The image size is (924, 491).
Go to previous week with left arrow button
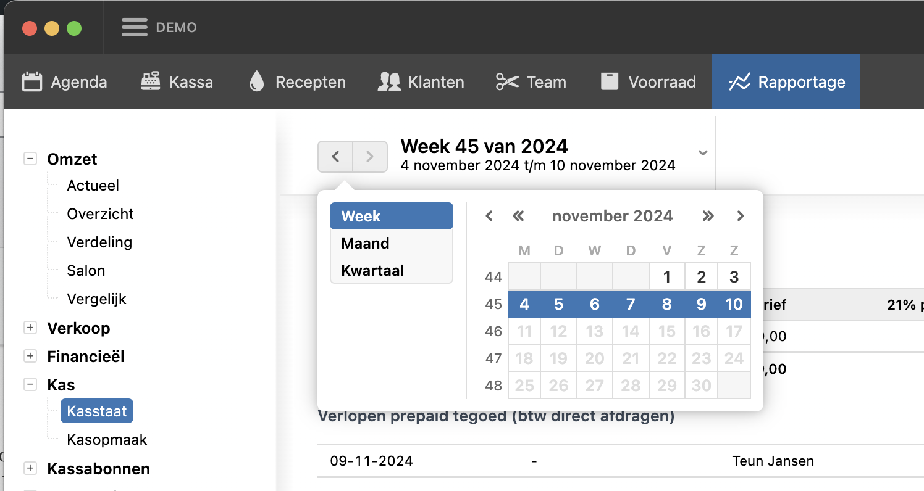point(335,157)
